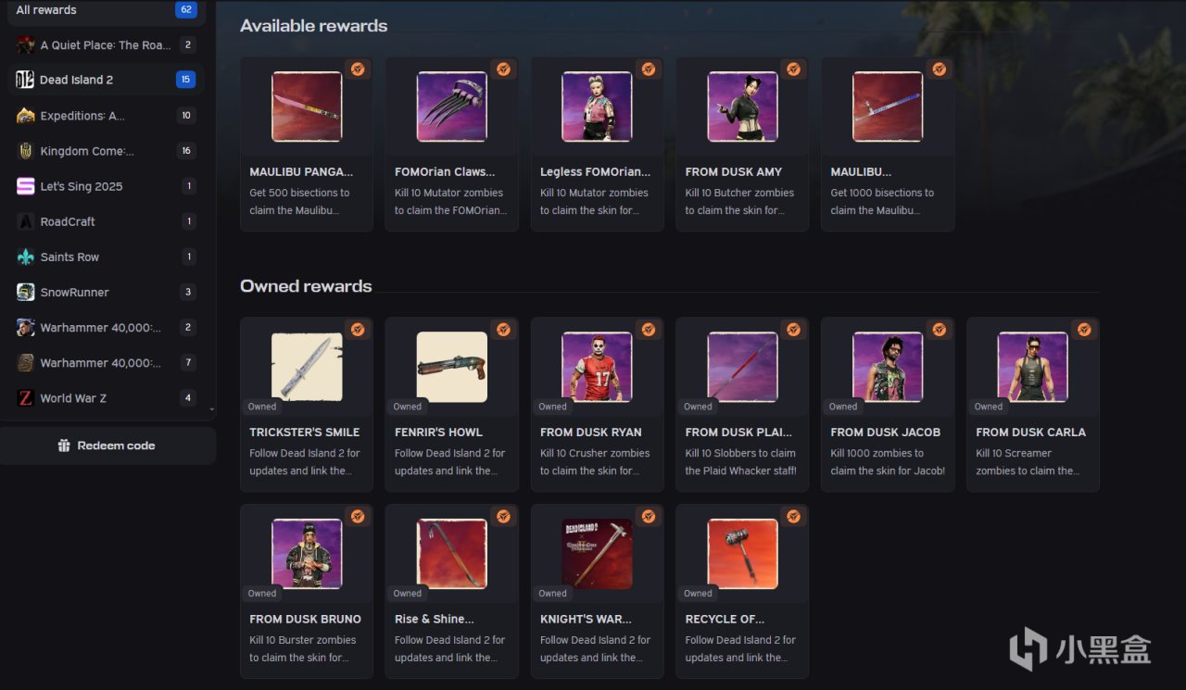Click the FROM DUSK RYAN skin thumbnail
1186x690 pixels.
pyautogui.click(x=598, y=367)
